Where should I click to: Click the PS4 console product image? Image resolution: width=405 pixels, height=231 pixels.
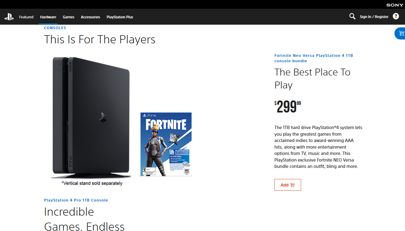click(x=92, y=117)
